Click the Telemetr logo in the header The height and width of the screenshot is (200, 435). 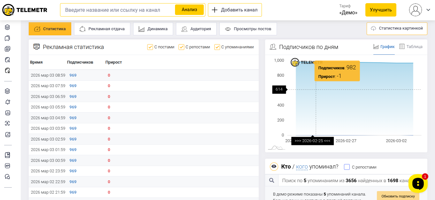click(25, 10)
